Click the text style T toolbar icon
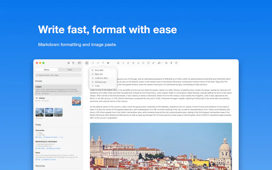Image resolution: width=272 pixels, height=170 pixels. pyautogui.click(x=103, y=63)
